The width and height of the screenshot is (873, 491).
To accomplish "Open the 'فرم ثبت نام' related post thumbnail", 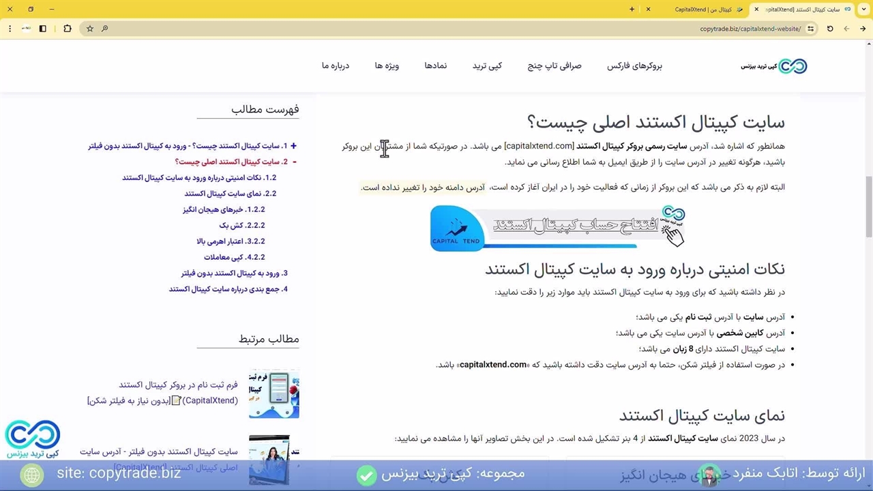I will click(273, 393).
